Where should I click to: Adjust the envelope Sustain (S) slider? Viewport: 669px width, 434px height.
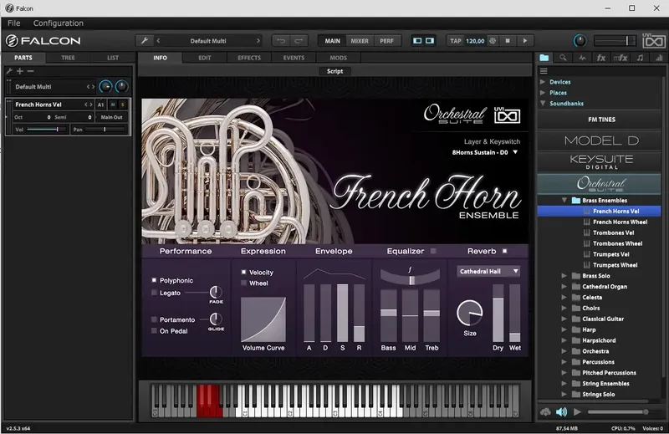(x=342, y=314)
